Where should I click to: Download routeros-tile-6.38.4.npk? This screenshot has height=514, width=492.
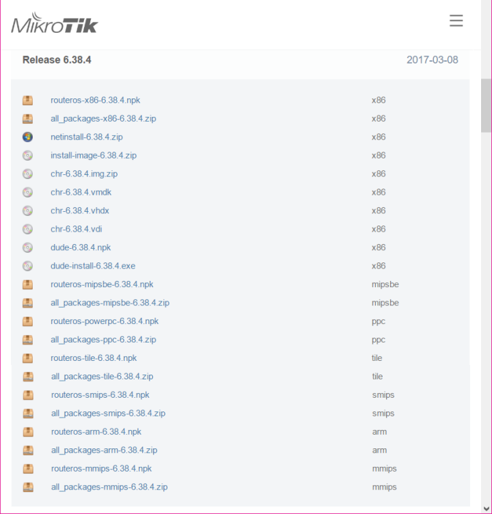[x=94, y=357]
